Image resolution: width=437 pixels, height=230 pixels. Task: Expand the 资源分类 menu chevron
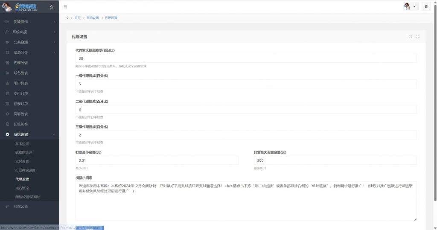coord(54,52)
